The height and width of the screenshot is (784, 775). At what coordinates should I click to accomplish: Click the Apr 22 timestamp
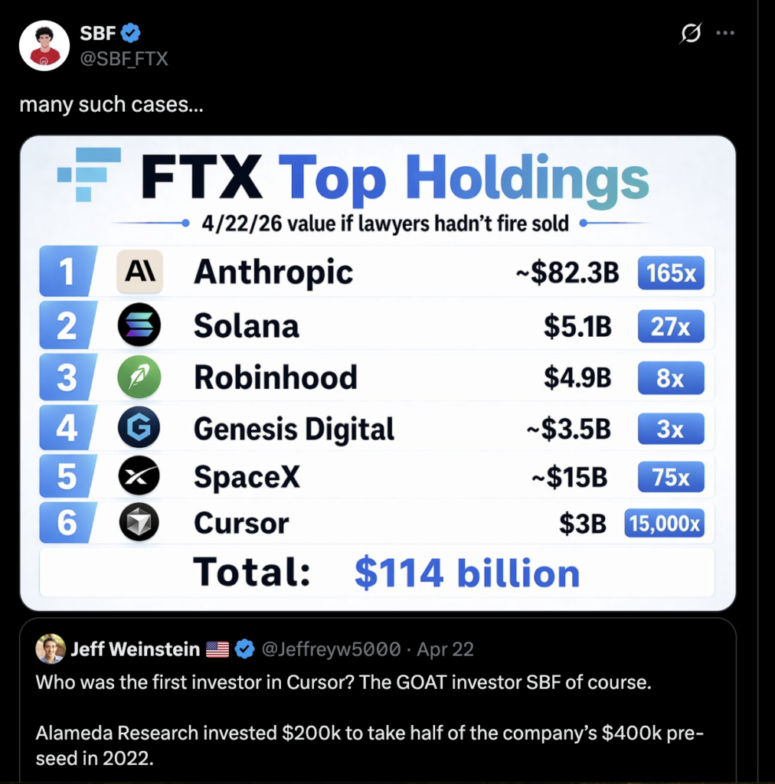point(445,649)
